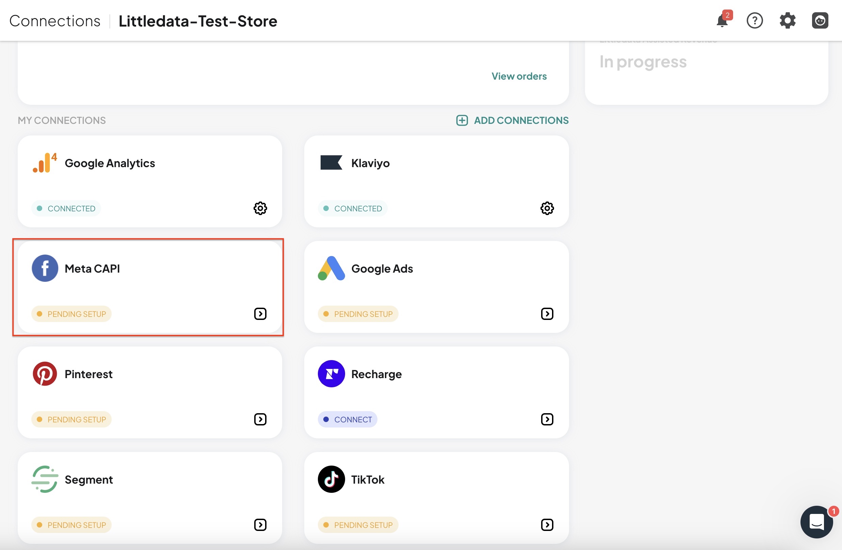
Task: Click the Klaviyo flag logo
Action: (x=331, y=163)
